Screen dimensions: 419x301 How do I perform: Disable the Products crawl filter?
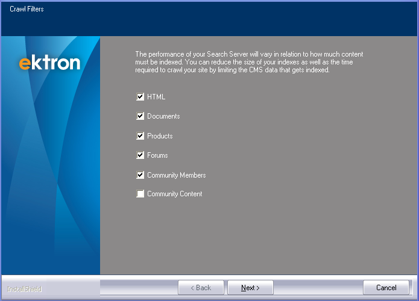[x=140, y=136]
